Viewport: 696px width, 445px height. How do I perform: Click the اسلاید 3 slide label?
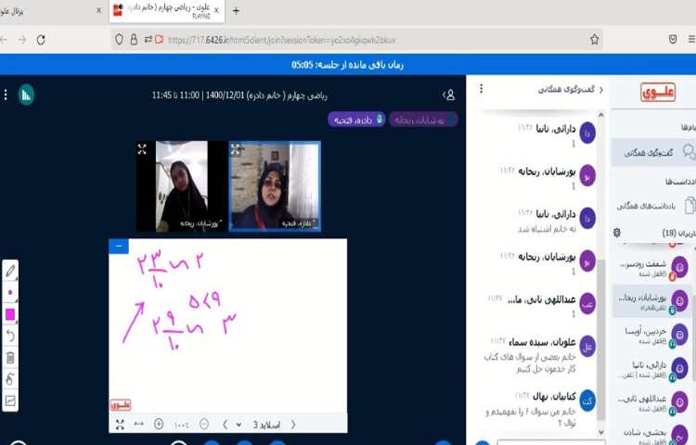(x=266, y=425)
